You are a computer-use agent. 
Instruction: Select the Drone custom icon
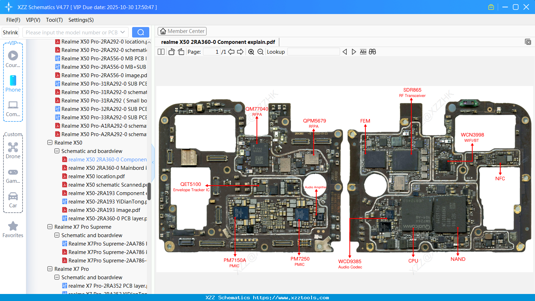coord(13,147)
